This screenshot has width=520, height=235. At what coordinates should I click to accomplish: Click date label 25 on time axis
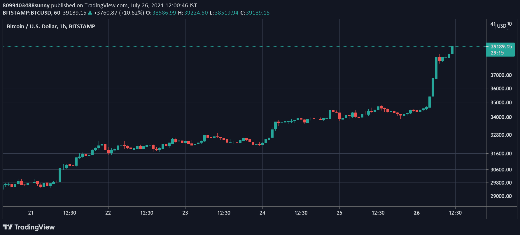pyautogui.click(x=339, y=213)
